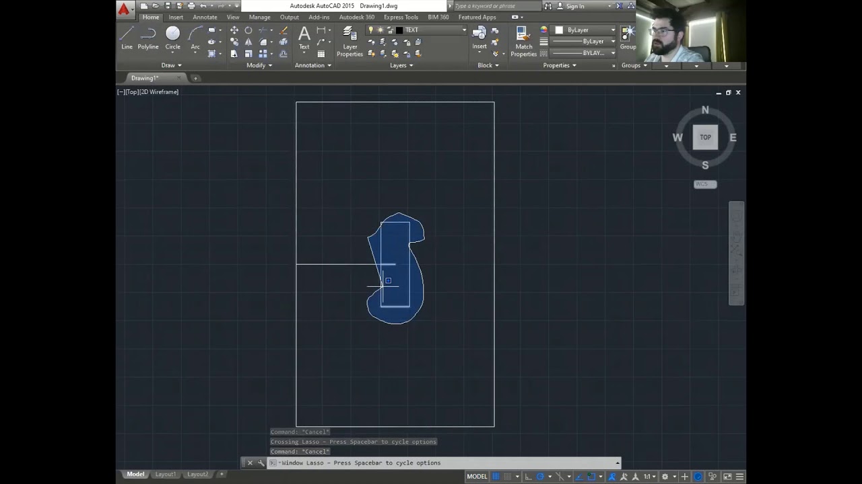Expand the Annotation panel dropdown
The width and height of the screenshot is (862, 484).
click(313, 65)
